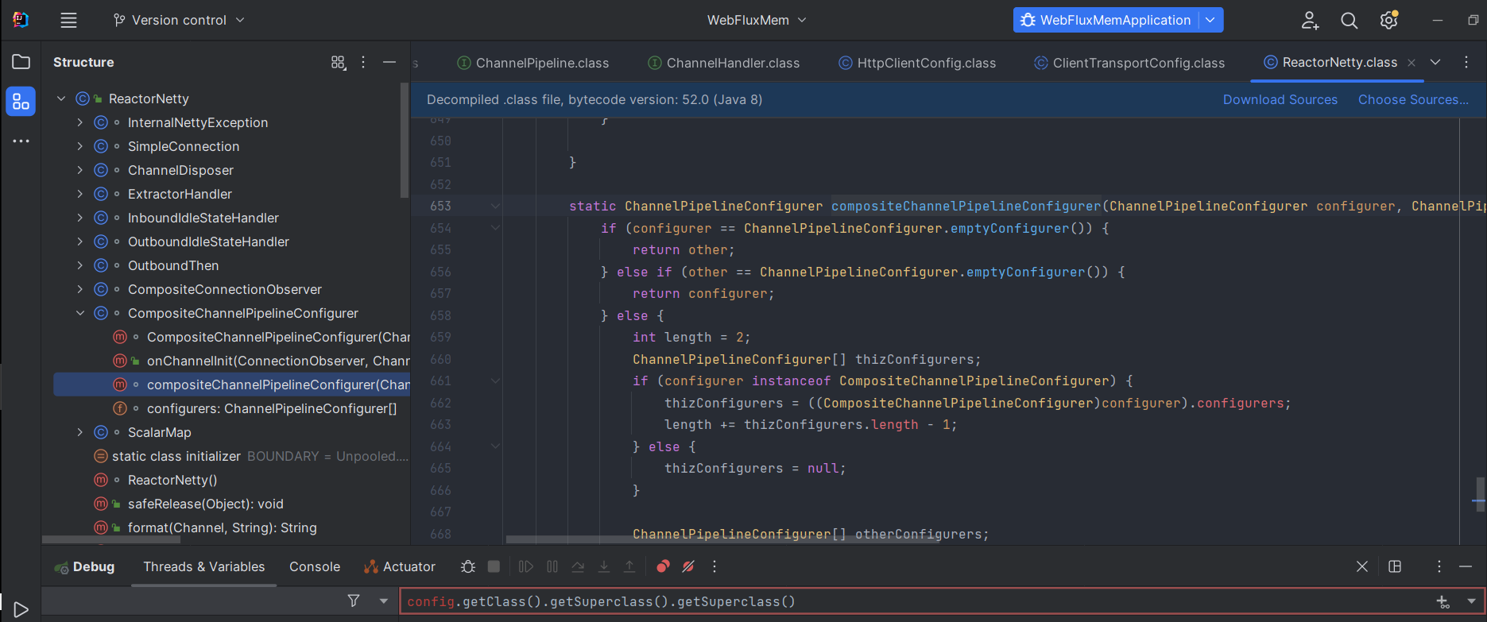Switch to HttpClientConfig.class tab
This screenshot has height=622, width=1487.
(x=917, y=63)
